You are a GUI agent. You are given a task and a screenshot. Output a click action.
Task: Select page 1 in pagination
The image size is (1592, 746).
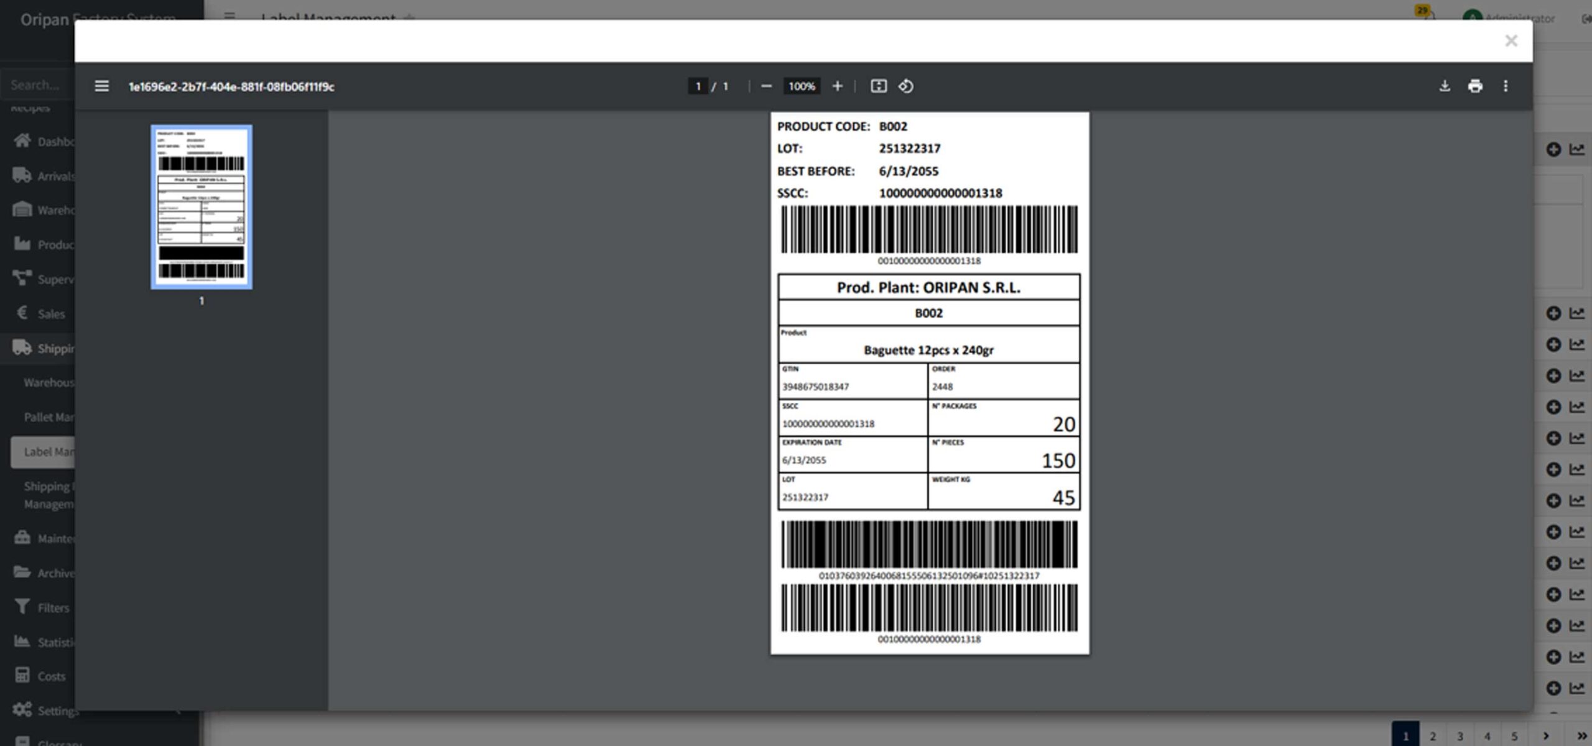1405,736
